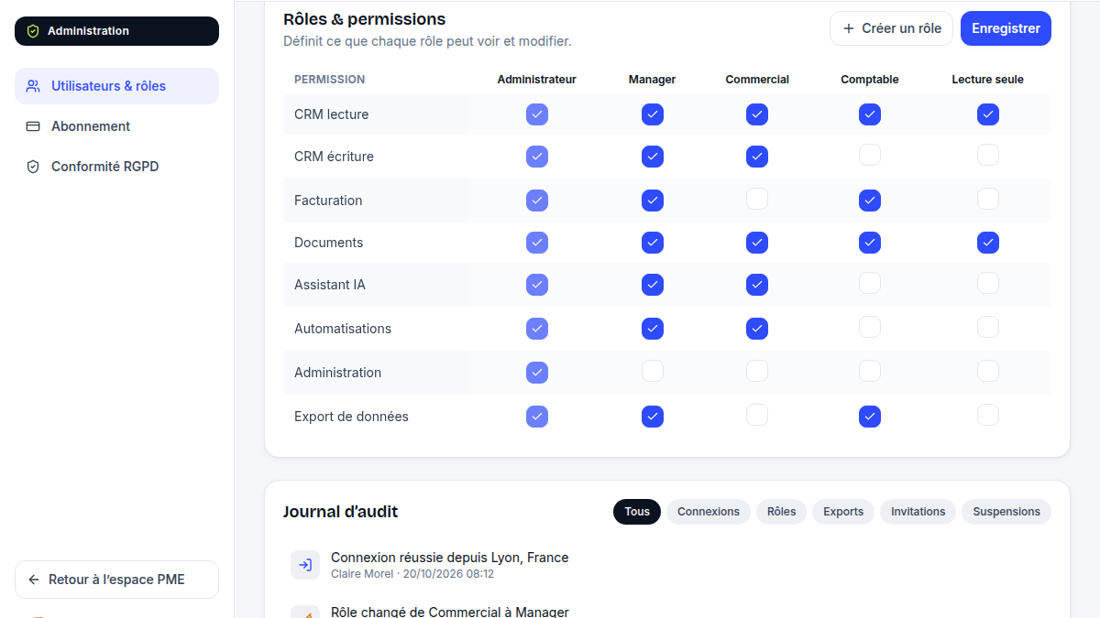1100x618 pixels.
Task: Uncheck CRM lecture for Lecture seule
Action: [988, 114]
